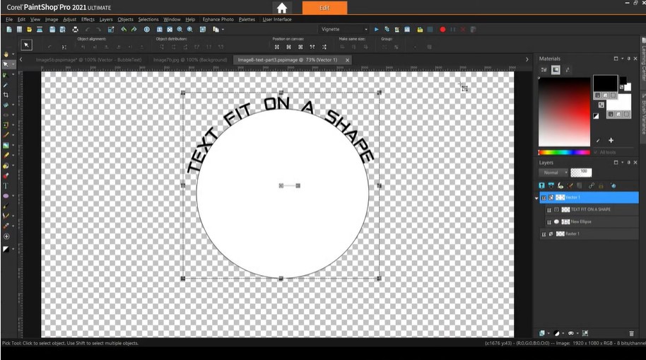Click the black foreground color swatch
This screenshot has height=360, width=646.
[605, 83]
